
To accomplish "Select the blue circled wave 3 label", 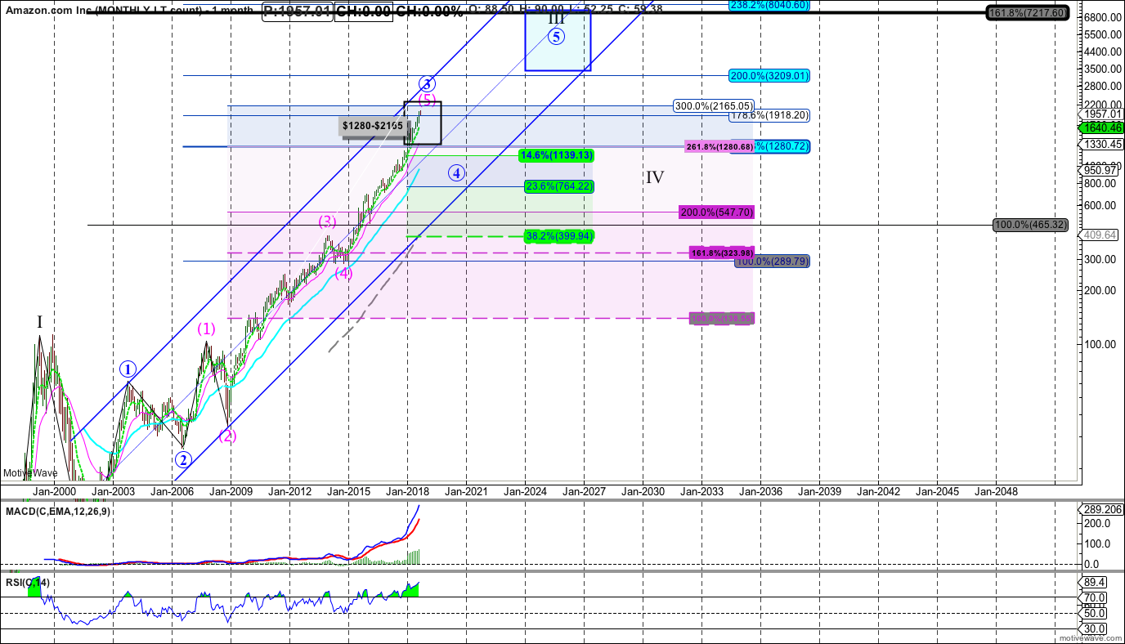I will point(427,83).
